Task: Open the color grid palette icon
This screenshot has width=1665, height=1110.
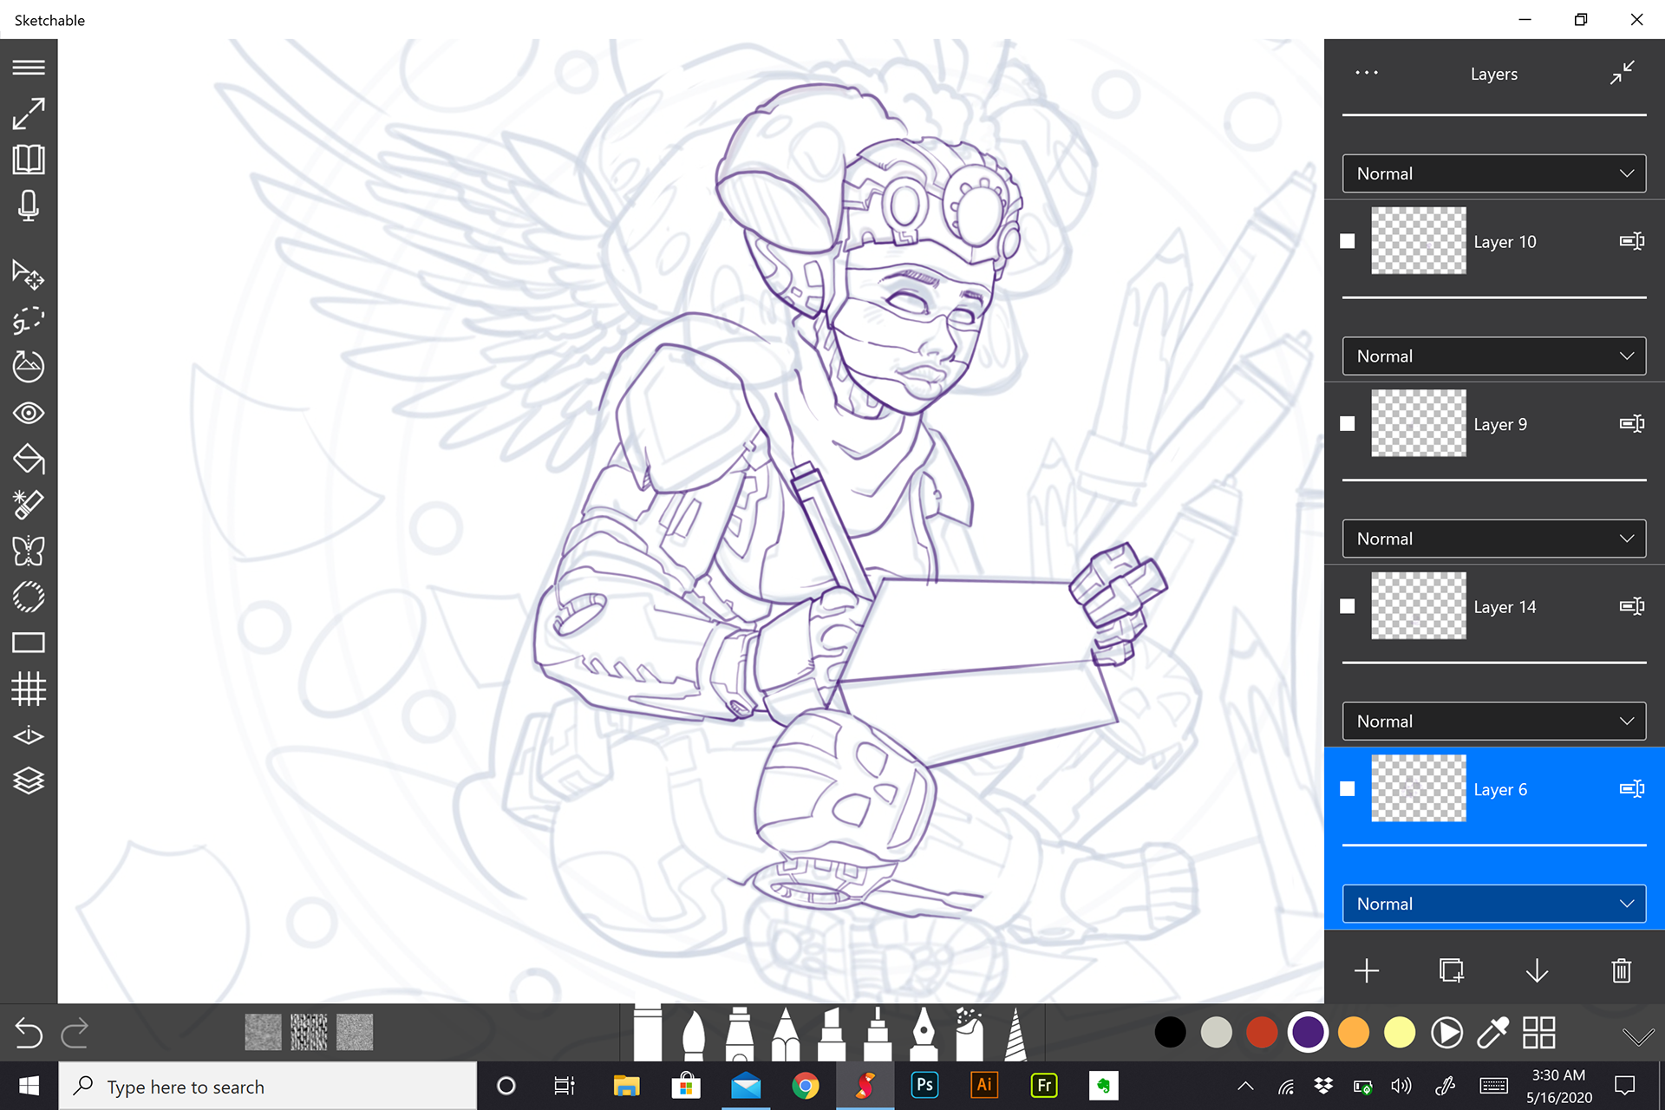Action: (1538, 1033)
